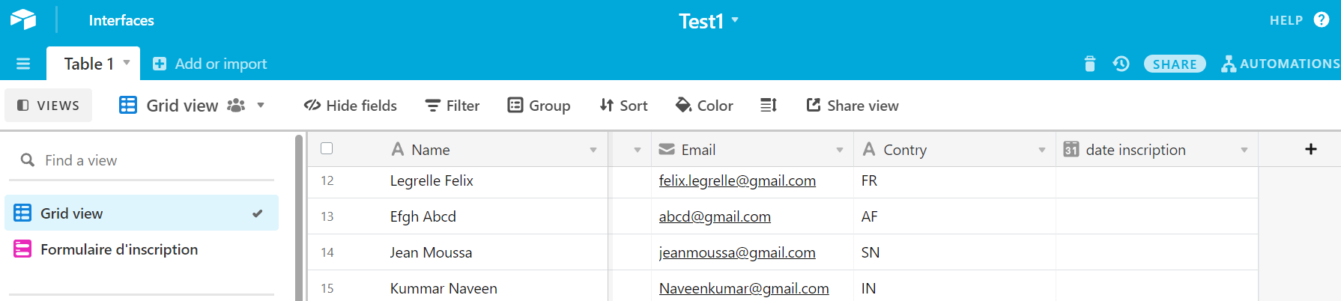This screenshot has width=1341, height=301.
Task: Click the Grid view grid icon in toolbar
Action: 128,106
